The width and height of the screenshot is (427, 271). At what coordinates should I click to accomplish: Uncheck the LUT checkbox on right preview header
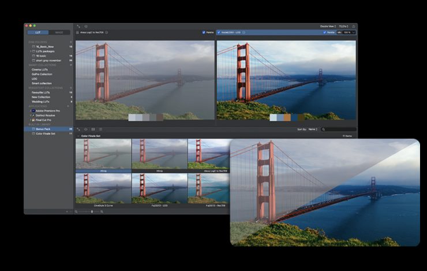[219, 32]
